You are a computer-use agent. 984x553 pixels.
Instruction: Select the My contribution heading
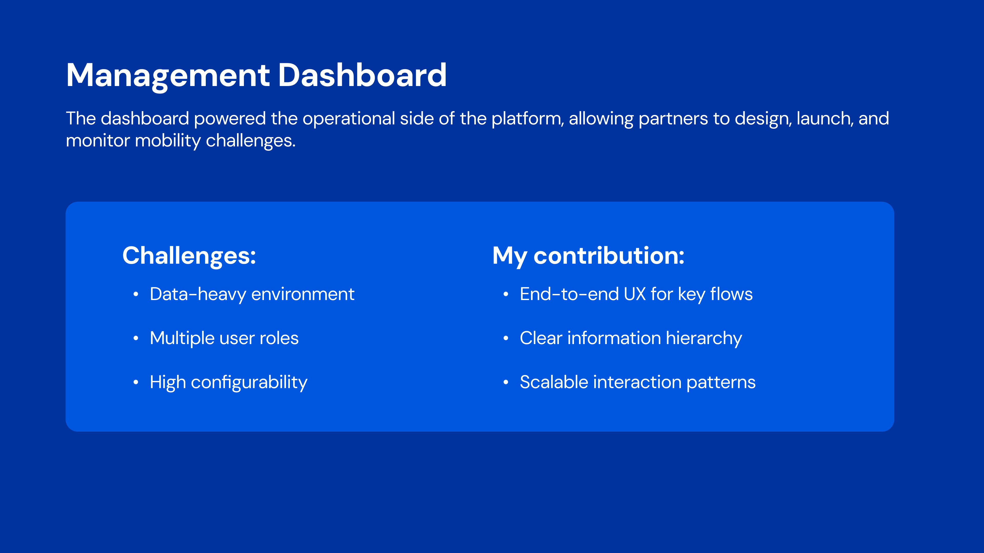pyautogui.click(x=588, y=255)
